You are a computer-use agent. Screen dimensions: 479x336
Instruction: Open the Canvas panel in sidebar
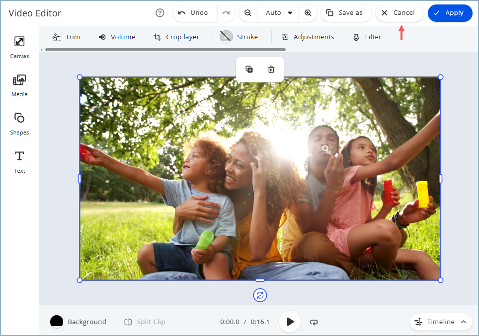pos(19,47)
